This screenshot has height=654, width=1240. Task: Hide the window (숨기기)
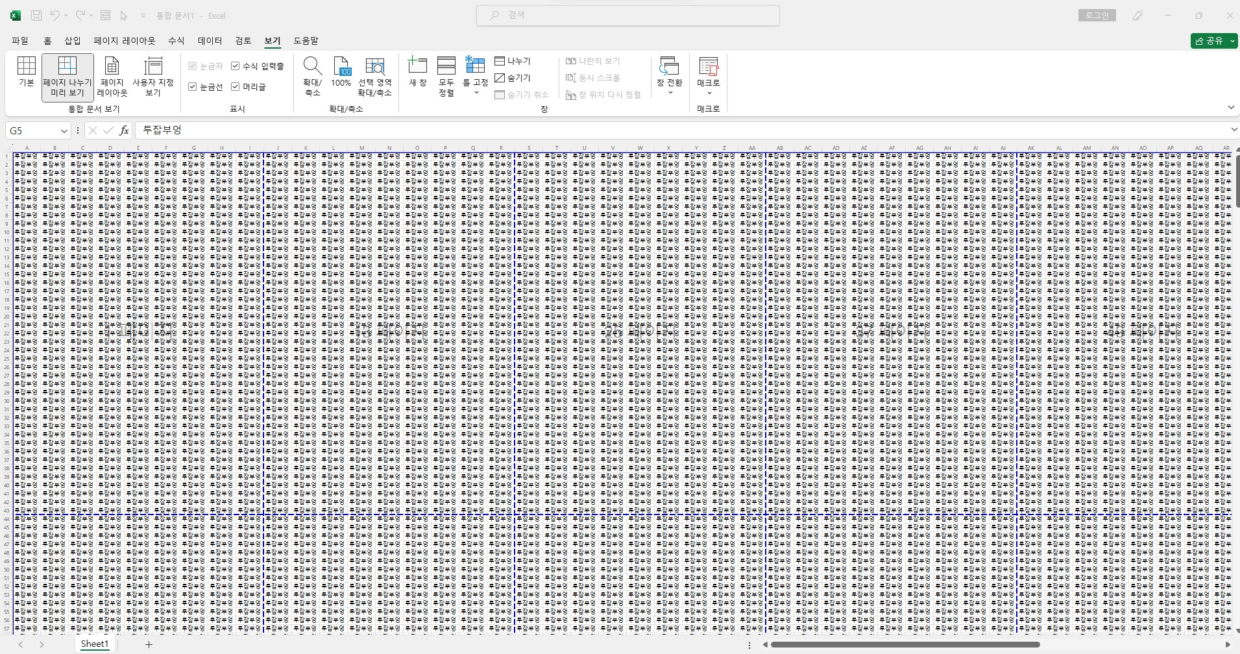click(513, 78)
